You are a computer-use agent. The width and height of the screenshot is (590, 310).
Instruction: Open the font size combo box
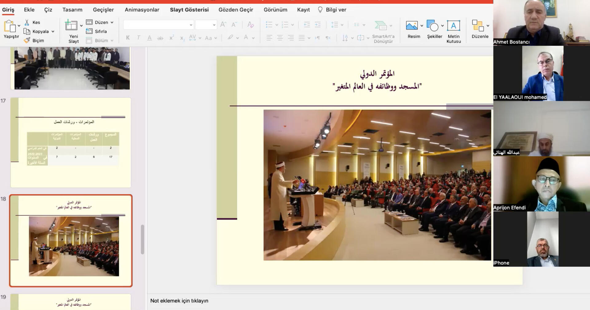(x=206, y=25)
